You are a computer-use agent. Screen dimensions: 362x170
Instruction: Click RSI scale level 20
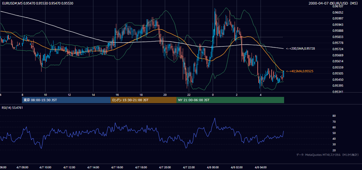pos(334,150)
